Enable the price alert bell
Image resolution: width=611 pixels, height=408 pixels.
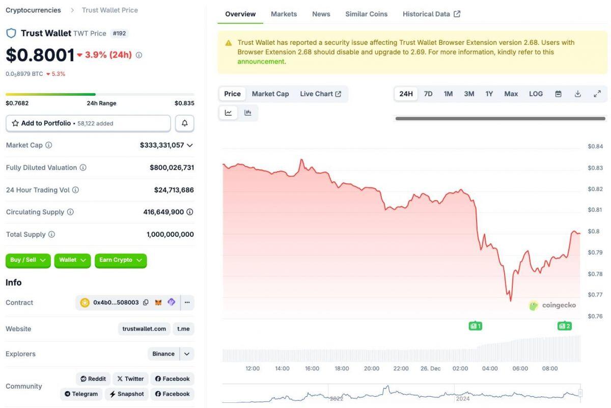pos(184,123)
